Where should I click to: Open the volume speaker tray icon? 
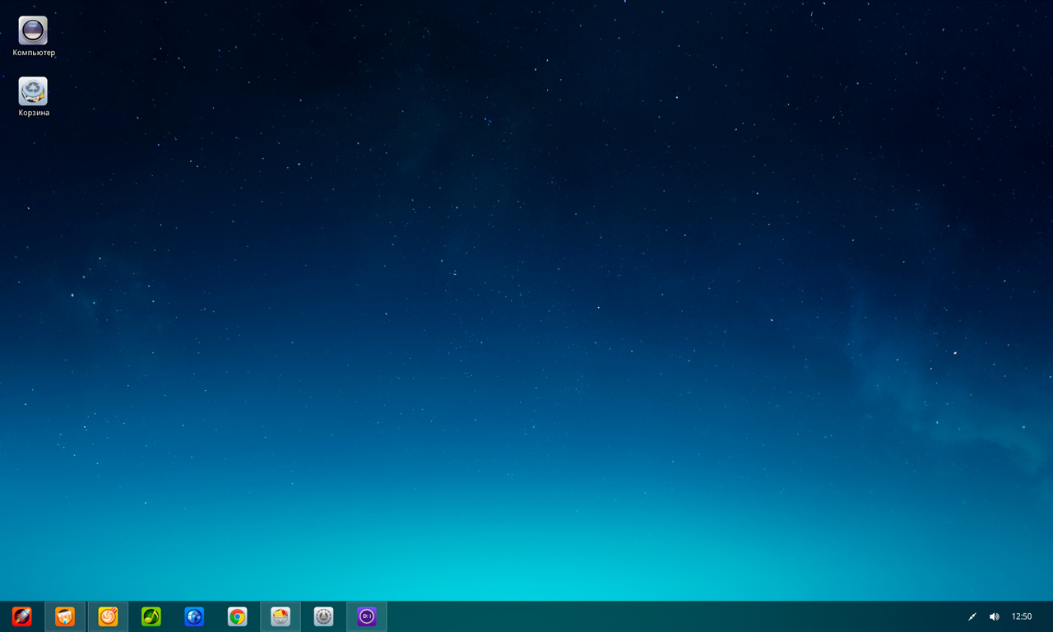(x=994, y=616)
